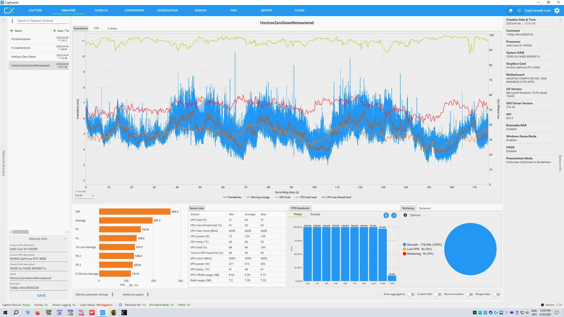Toggle Custom title switch
The width and height of the screenshot is (564, 317).
click(438, 294)
